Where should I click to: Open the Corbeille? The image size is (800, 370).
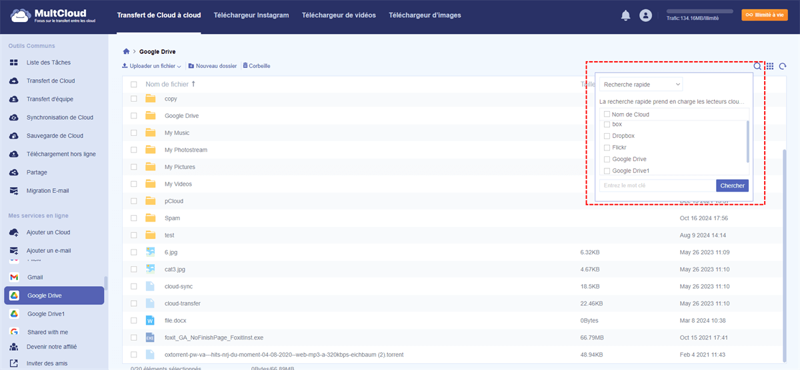pos(256,66)
